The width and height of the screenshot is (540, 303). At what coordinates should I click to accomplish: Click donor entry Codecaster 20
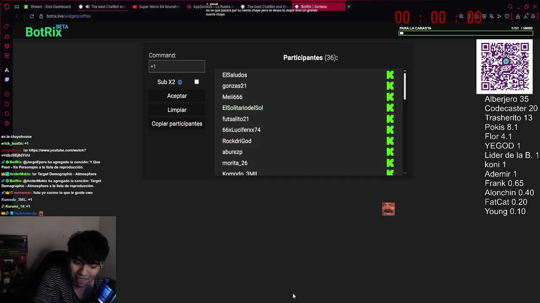(x=511, y=109)
